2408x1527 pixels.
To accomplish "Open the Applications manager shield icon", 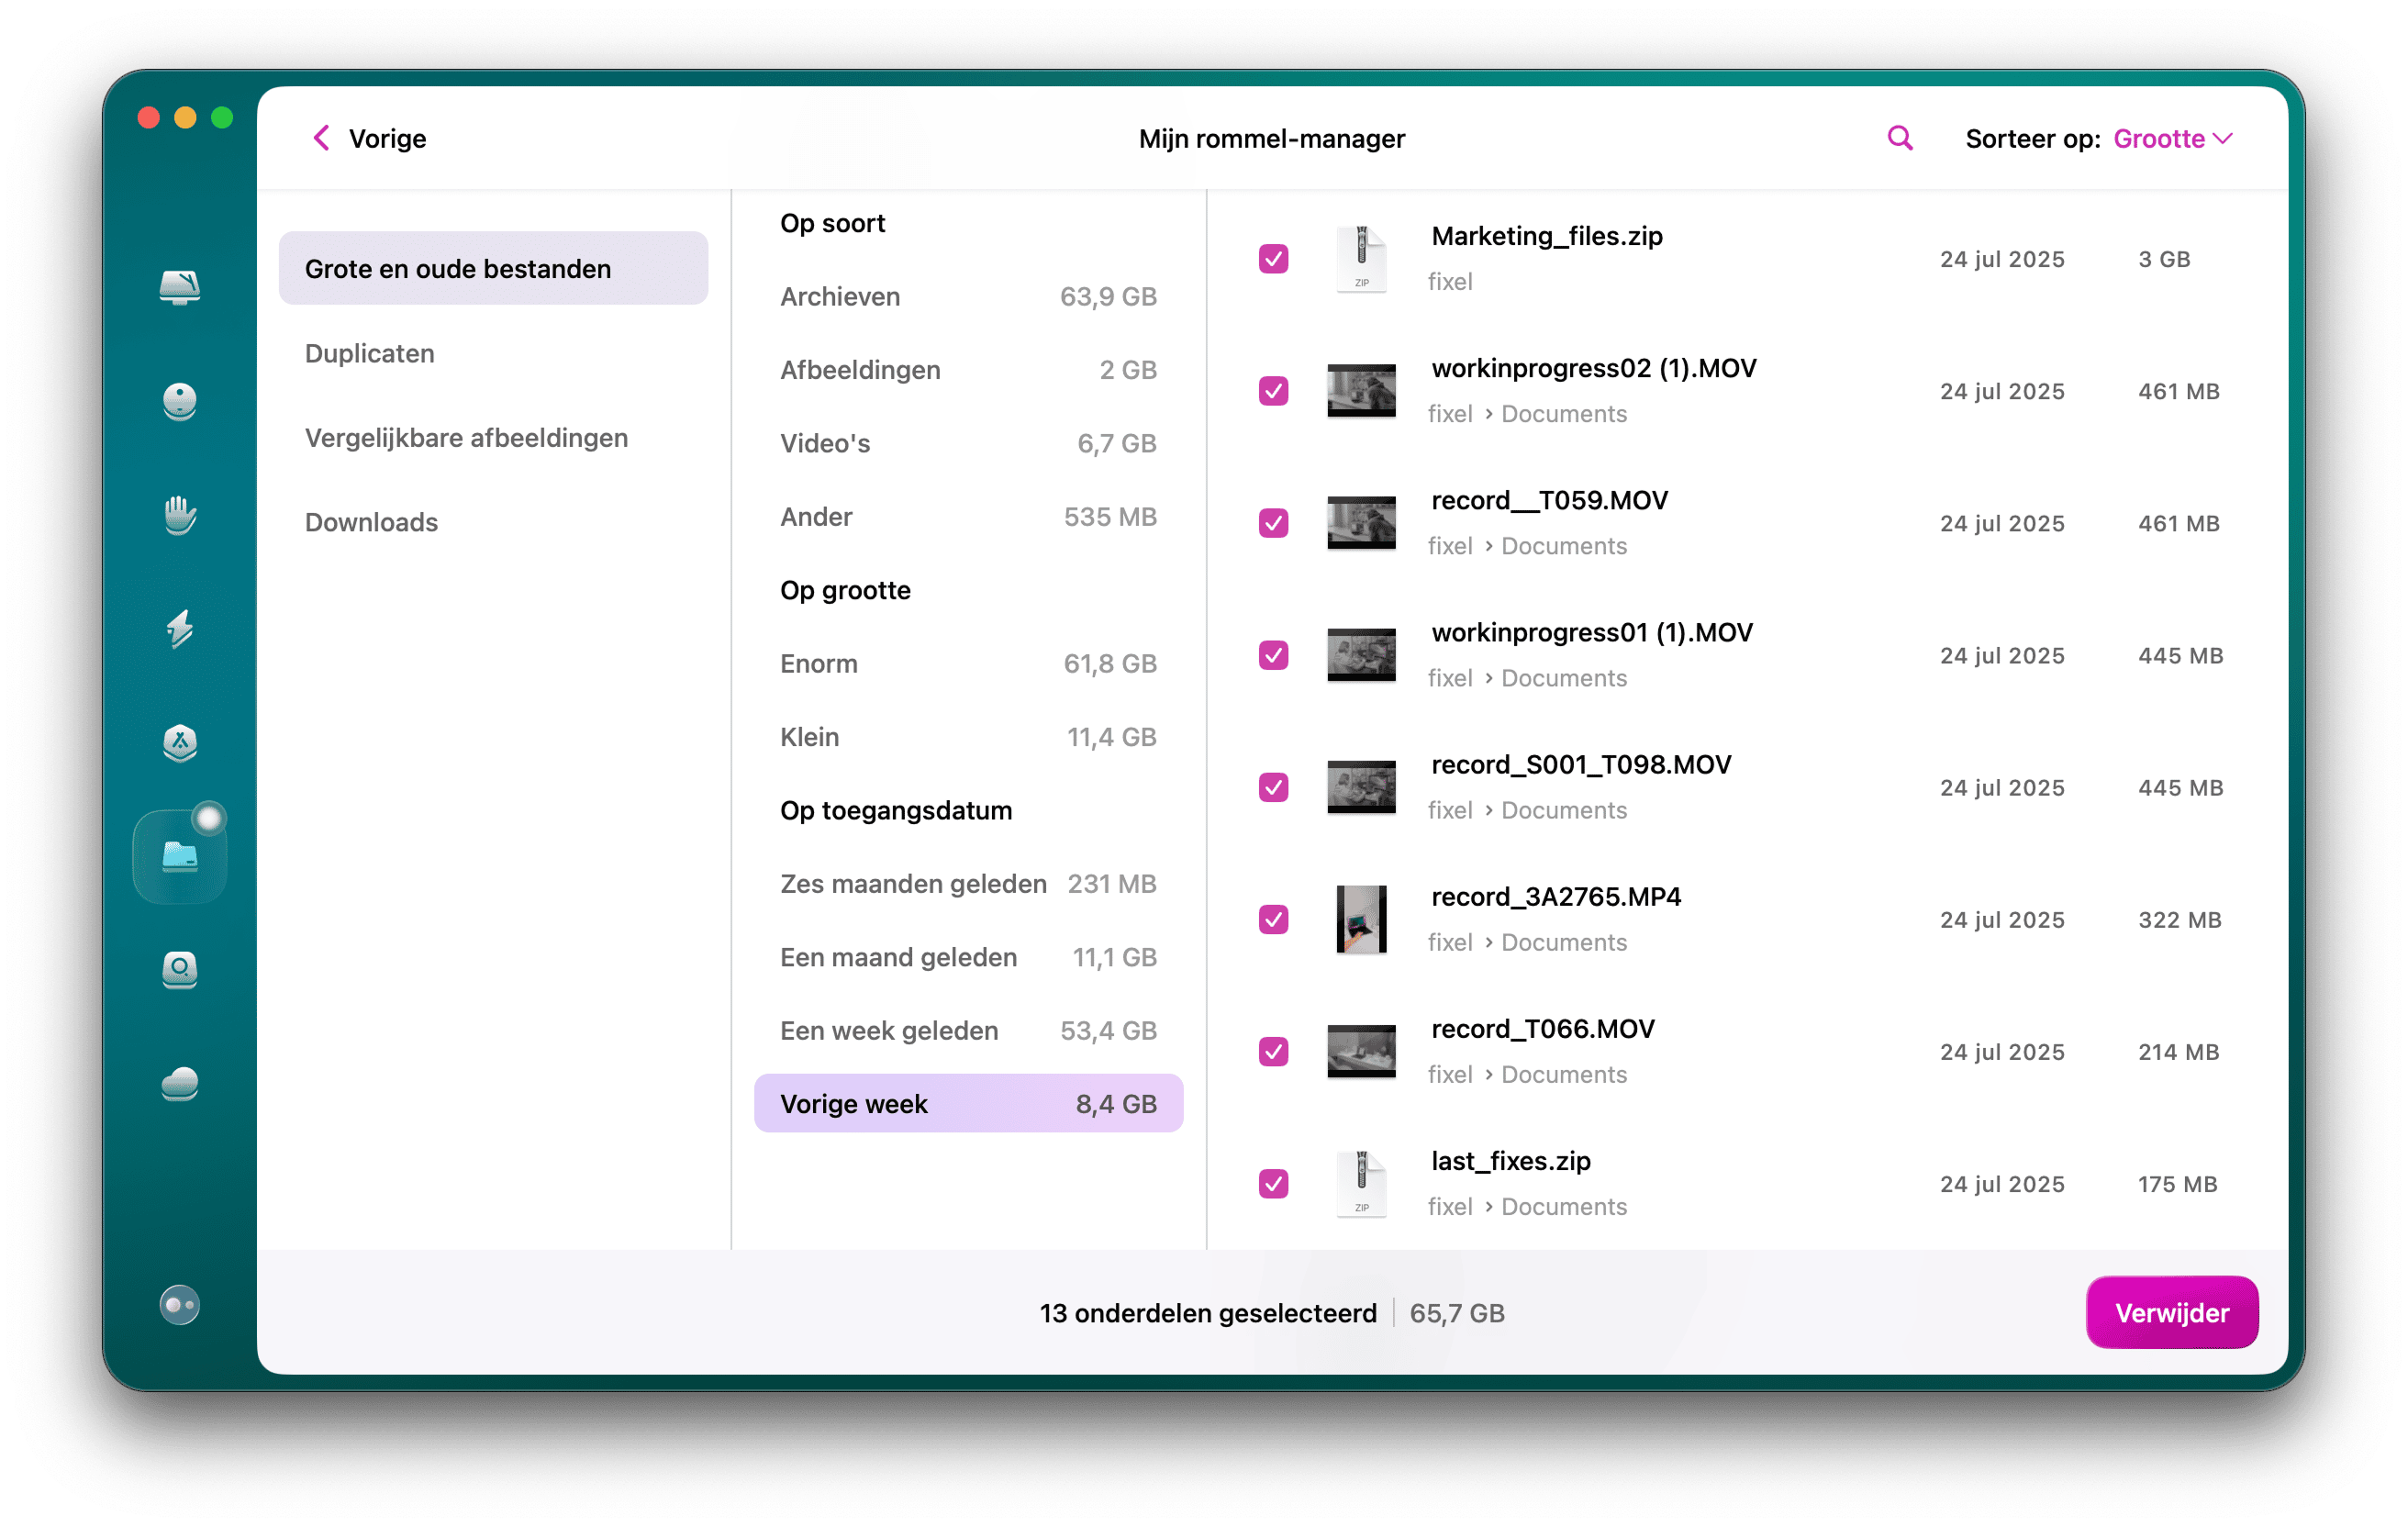I will [x=180, y=744].
